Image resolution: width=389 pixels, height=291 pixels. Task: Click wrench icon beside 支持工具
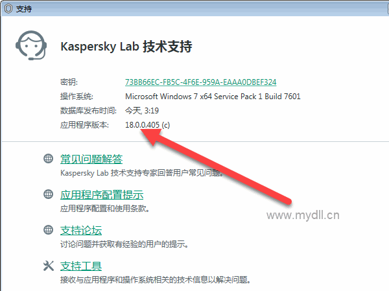click(49, 266)
